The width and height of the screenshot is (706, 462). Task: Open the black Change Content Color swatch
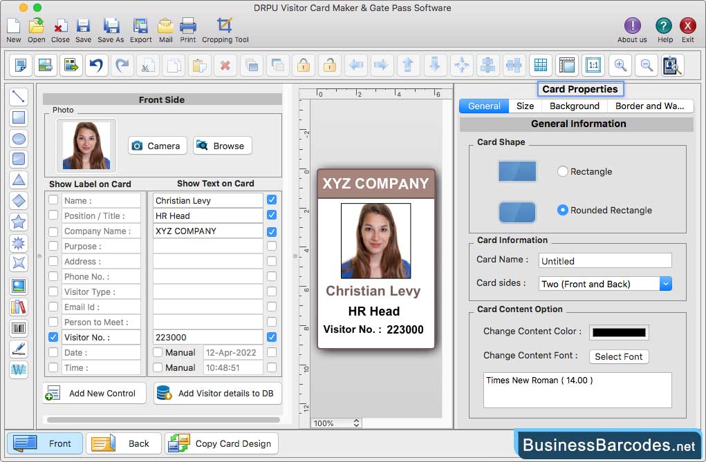click(x=619, y=332)
